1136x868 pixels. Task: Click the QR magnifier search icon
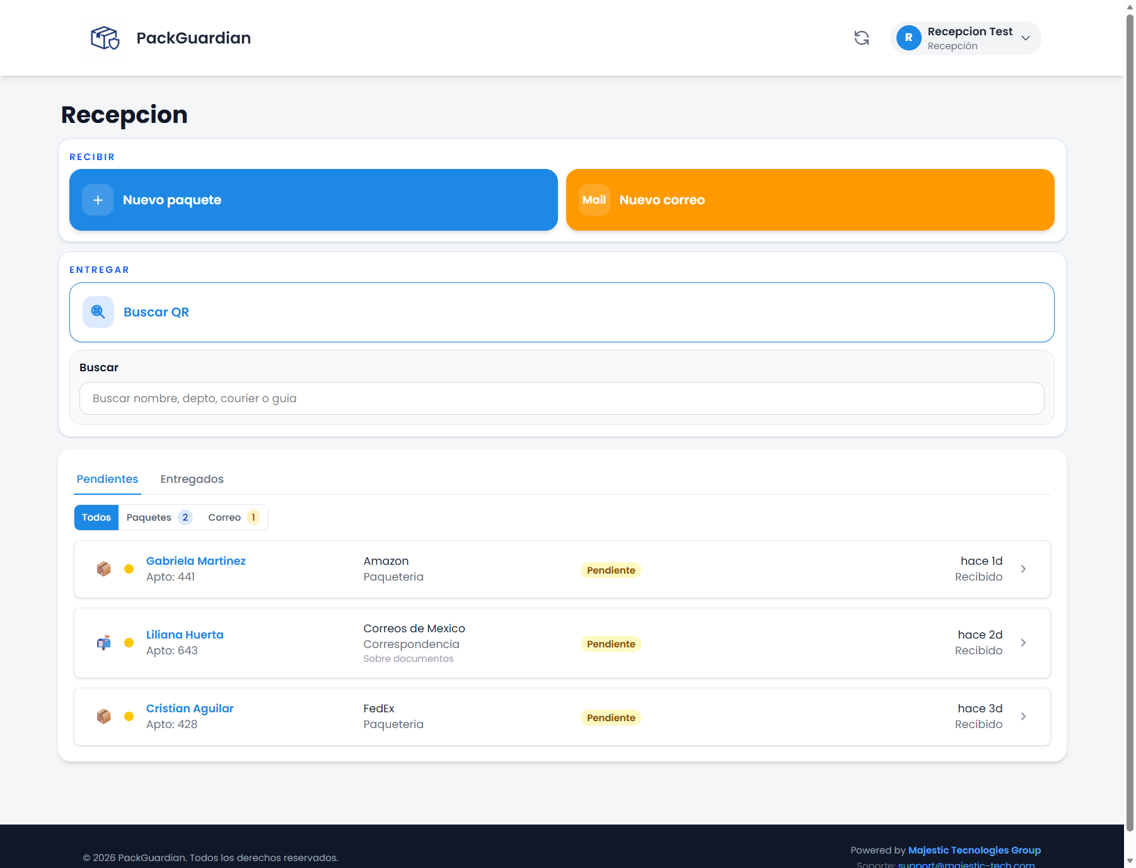click(x=98, y=312)
